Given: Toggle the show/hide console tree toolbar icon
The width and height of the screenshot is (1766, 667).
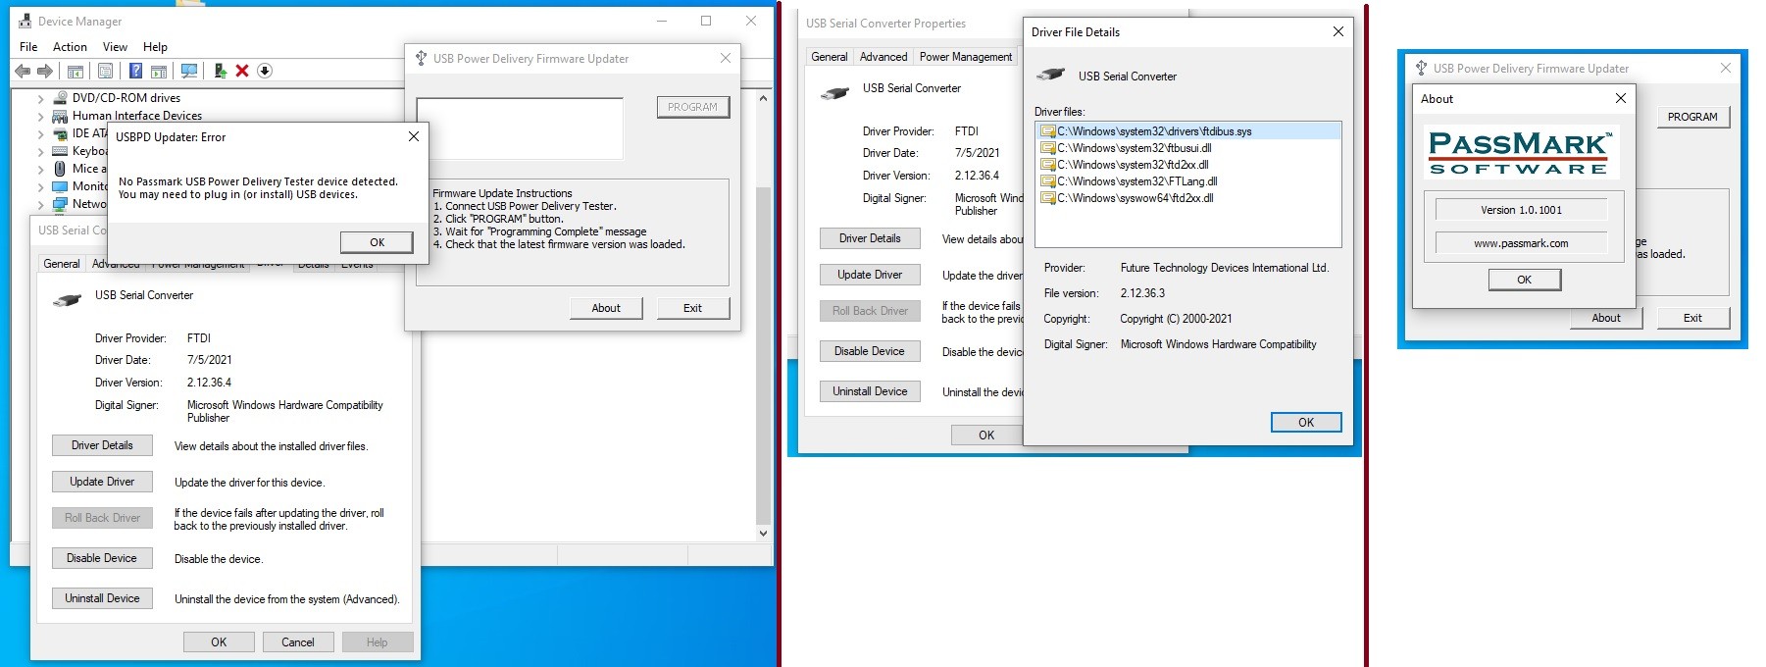Looking at the screenshot, I should pyautogui.click(x=76, y=71).
